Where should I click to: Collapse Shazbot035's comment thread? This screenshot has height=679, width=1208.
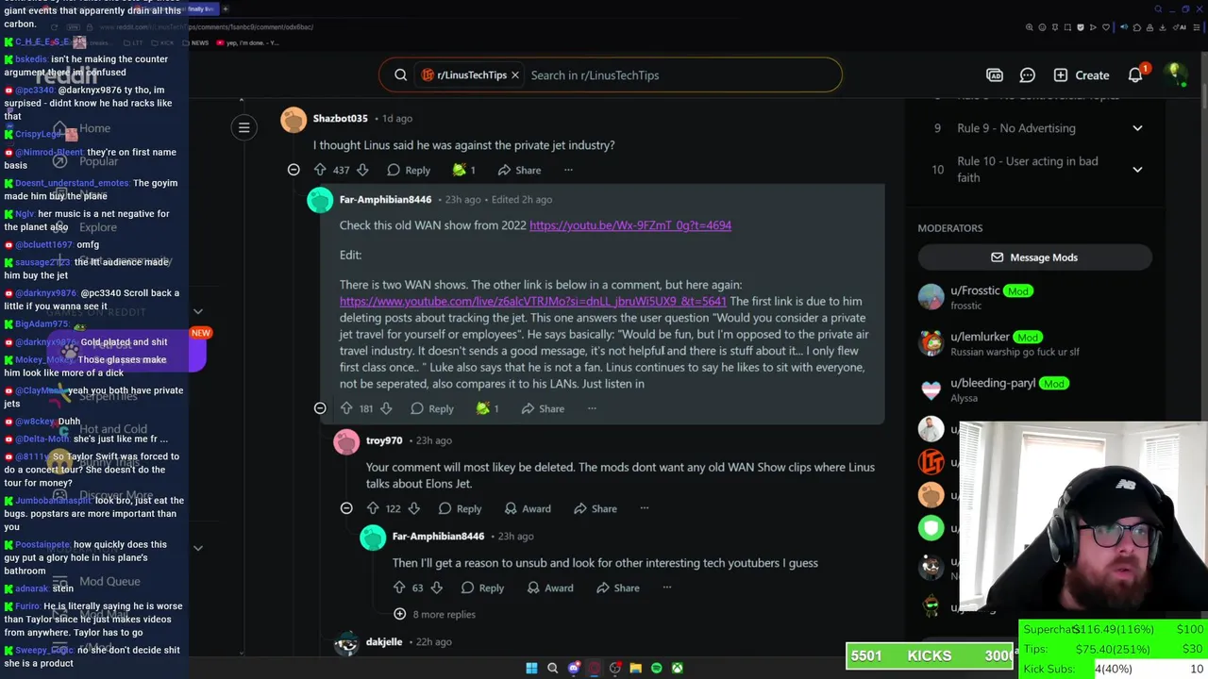pyautogui.click(x=294, y=170)
